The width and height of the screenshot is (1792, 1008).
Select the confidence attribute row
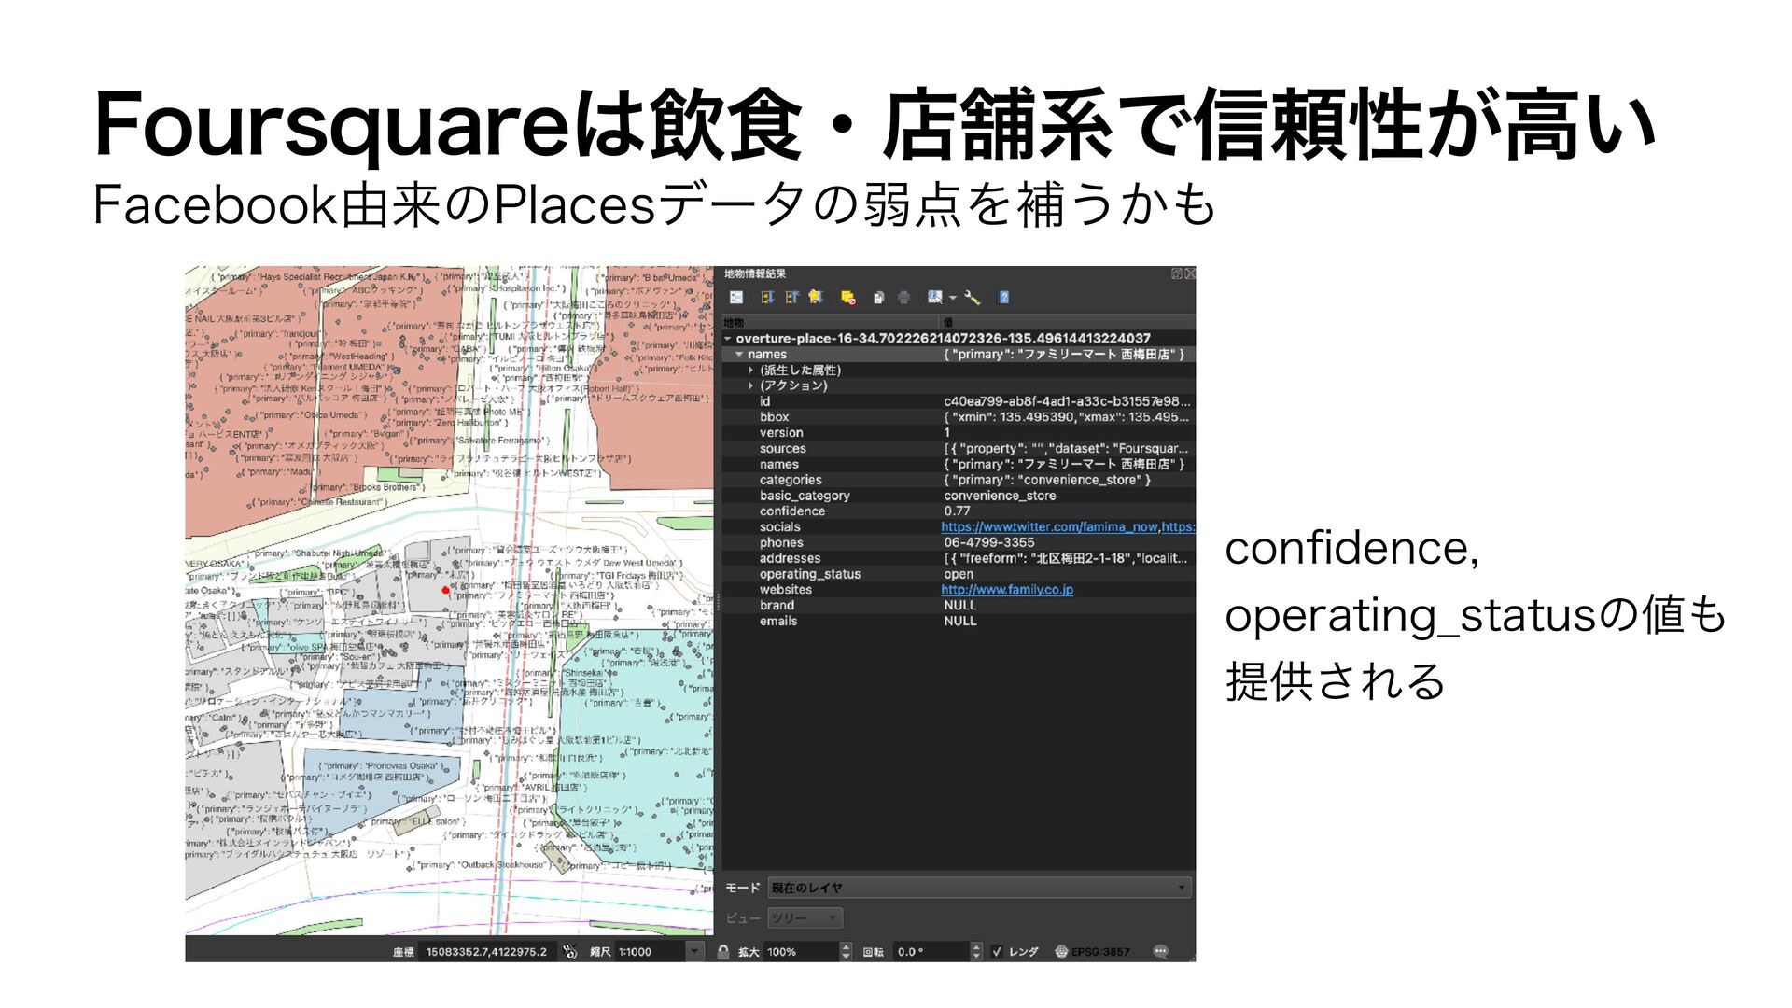point(792,511)
